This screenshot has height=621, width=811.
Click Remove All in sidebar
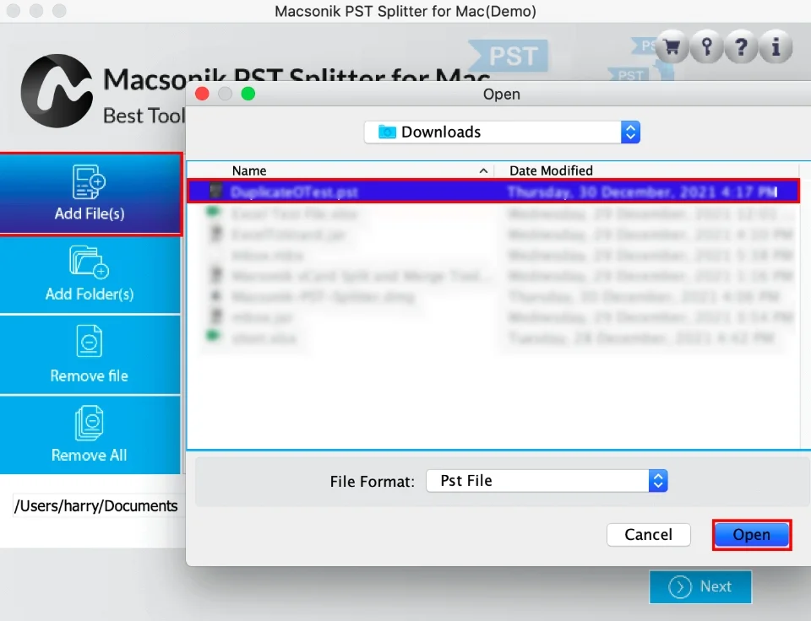(x=90, y=435)
